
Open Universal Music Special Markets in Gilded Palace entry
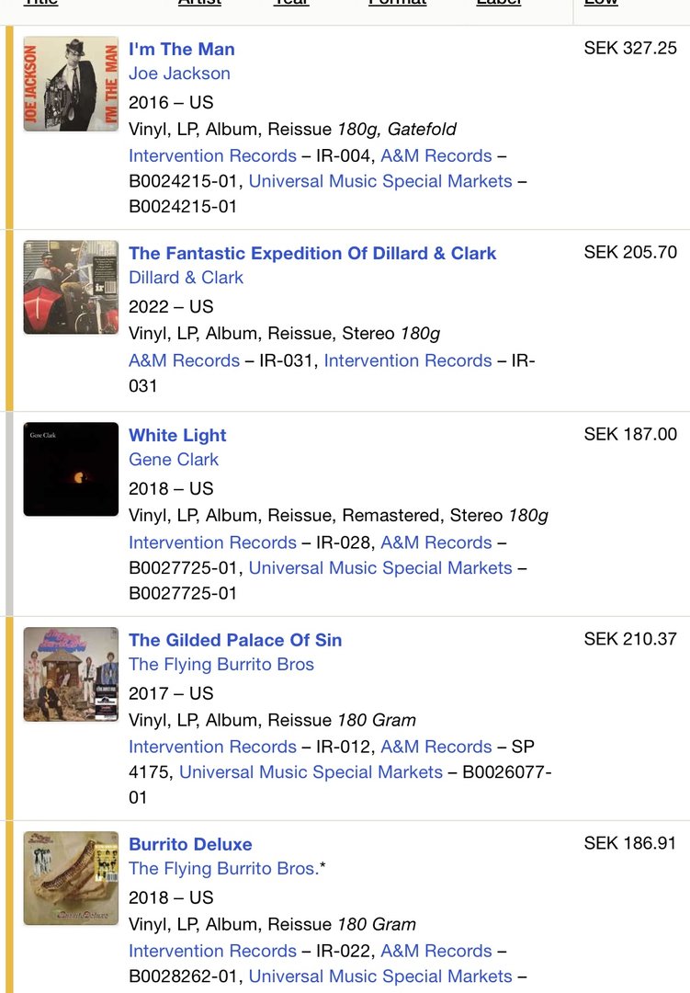tap(311, 772)
